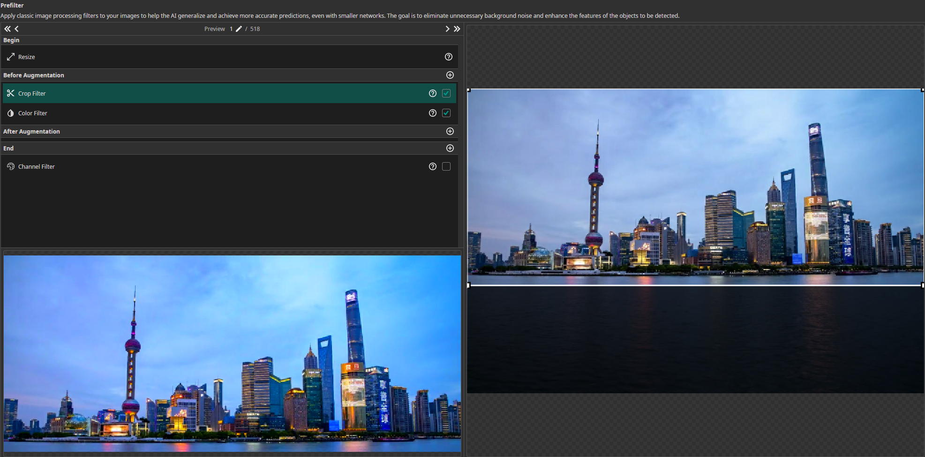
Task: Add a filter under Before Augmentation
Action: pyautogui.click(x=450, y=75)
